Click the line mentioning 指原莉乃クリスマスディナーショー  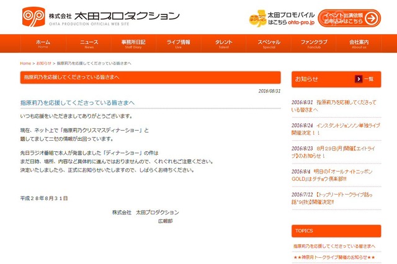[x=84, y=131]
